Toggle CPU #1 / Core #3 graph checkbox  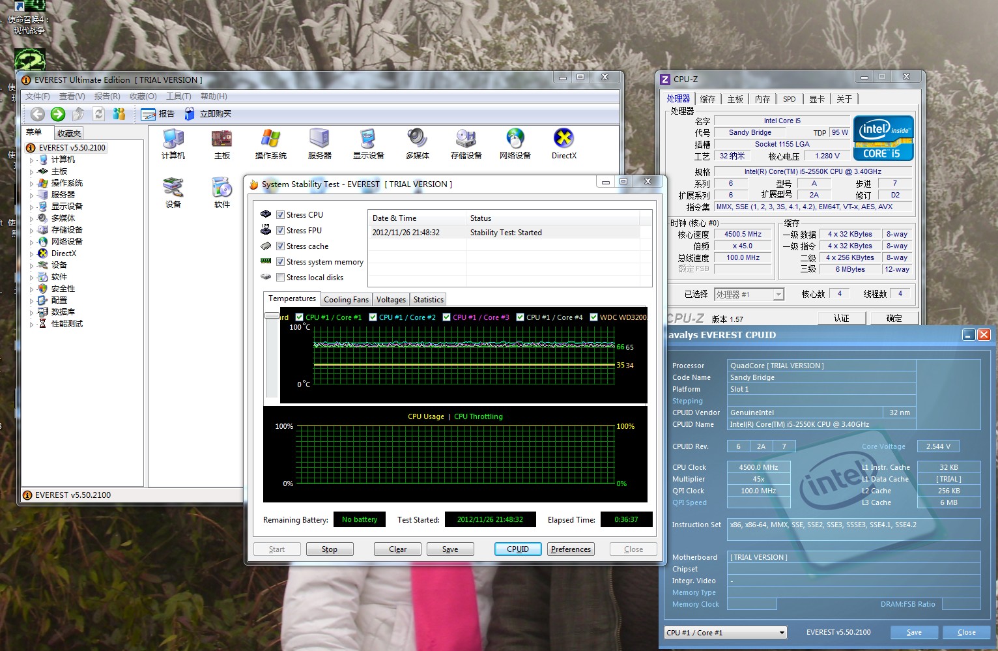click(447, 317)
